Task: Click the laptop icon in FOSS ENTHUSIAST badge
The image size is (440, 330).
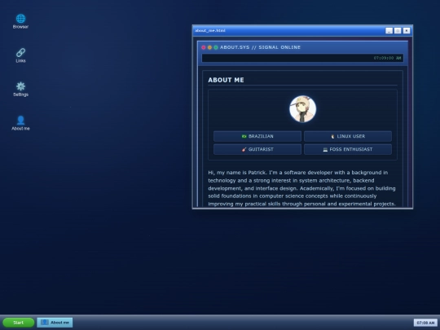Action: (325, 150)
